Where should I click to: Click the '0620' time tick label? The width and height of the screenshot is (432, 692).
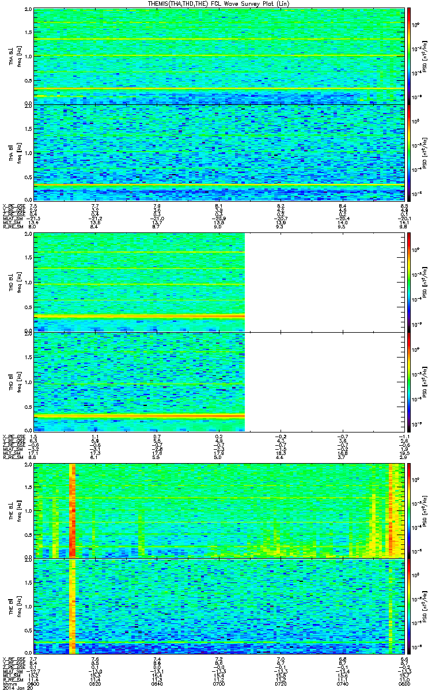click(96, 684)
